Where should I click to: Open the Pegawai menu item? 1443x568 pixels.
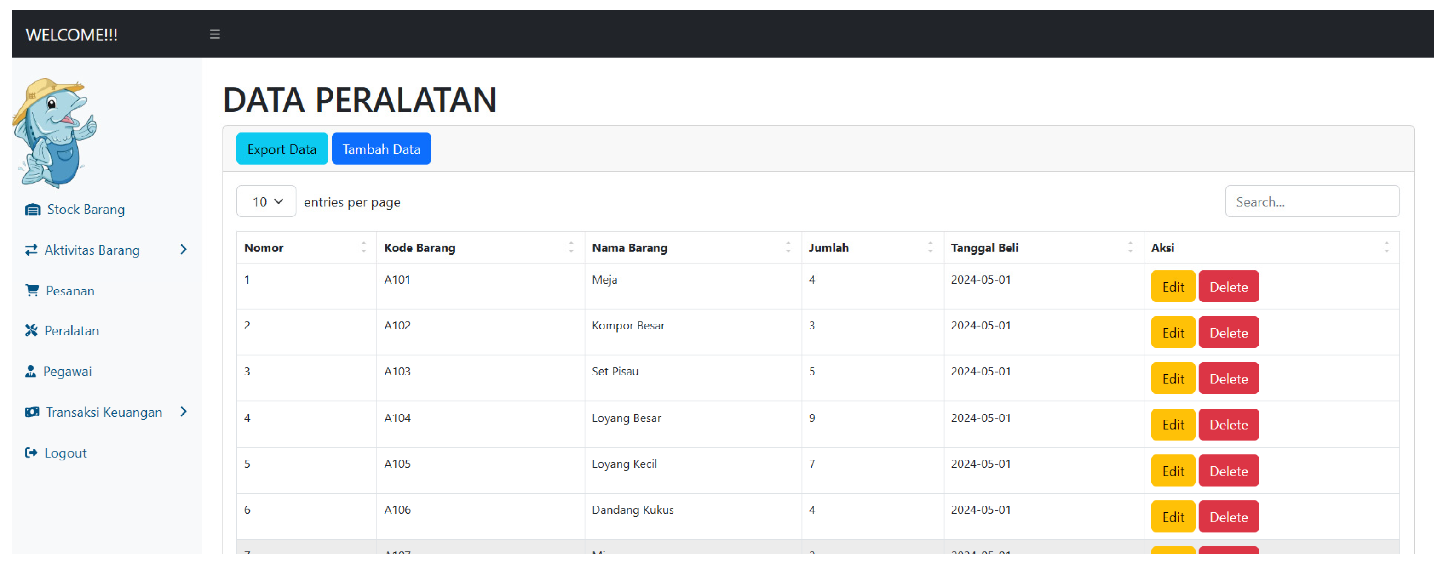click(x=67, y=372)
